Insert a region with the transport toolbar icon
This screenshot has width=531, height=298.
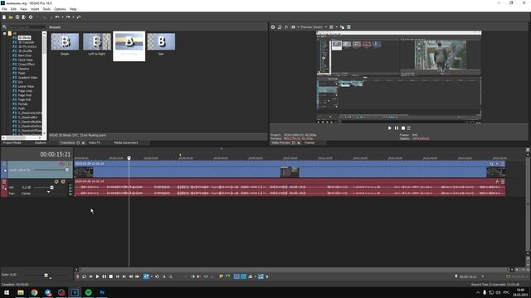[227, 276]
